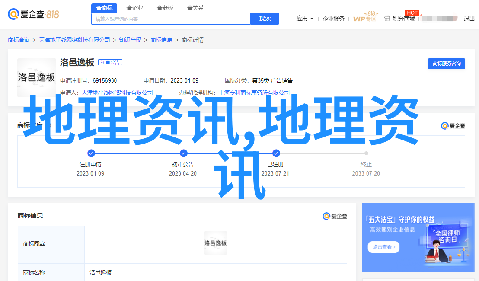Screen dimensions: 479x281
Task: Open the agency link 上海专利商标事务所有限公司
Action: 254,93
